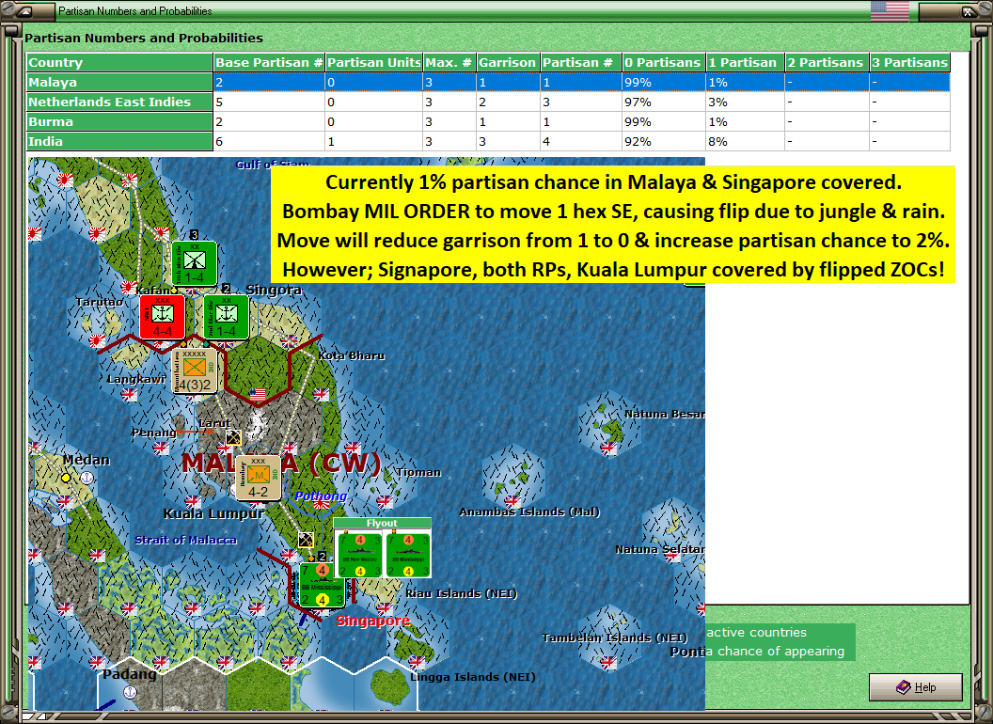Click the Base Partisan # column header
Image resolution: width=993 pixels, height=724 pixels.
pos(269,62)
